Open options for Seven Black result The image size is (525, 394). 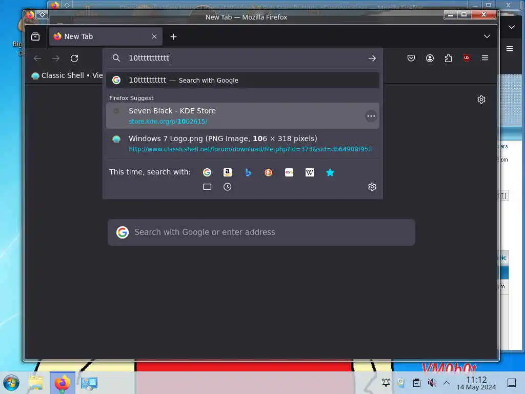click(x=371, y=116)
